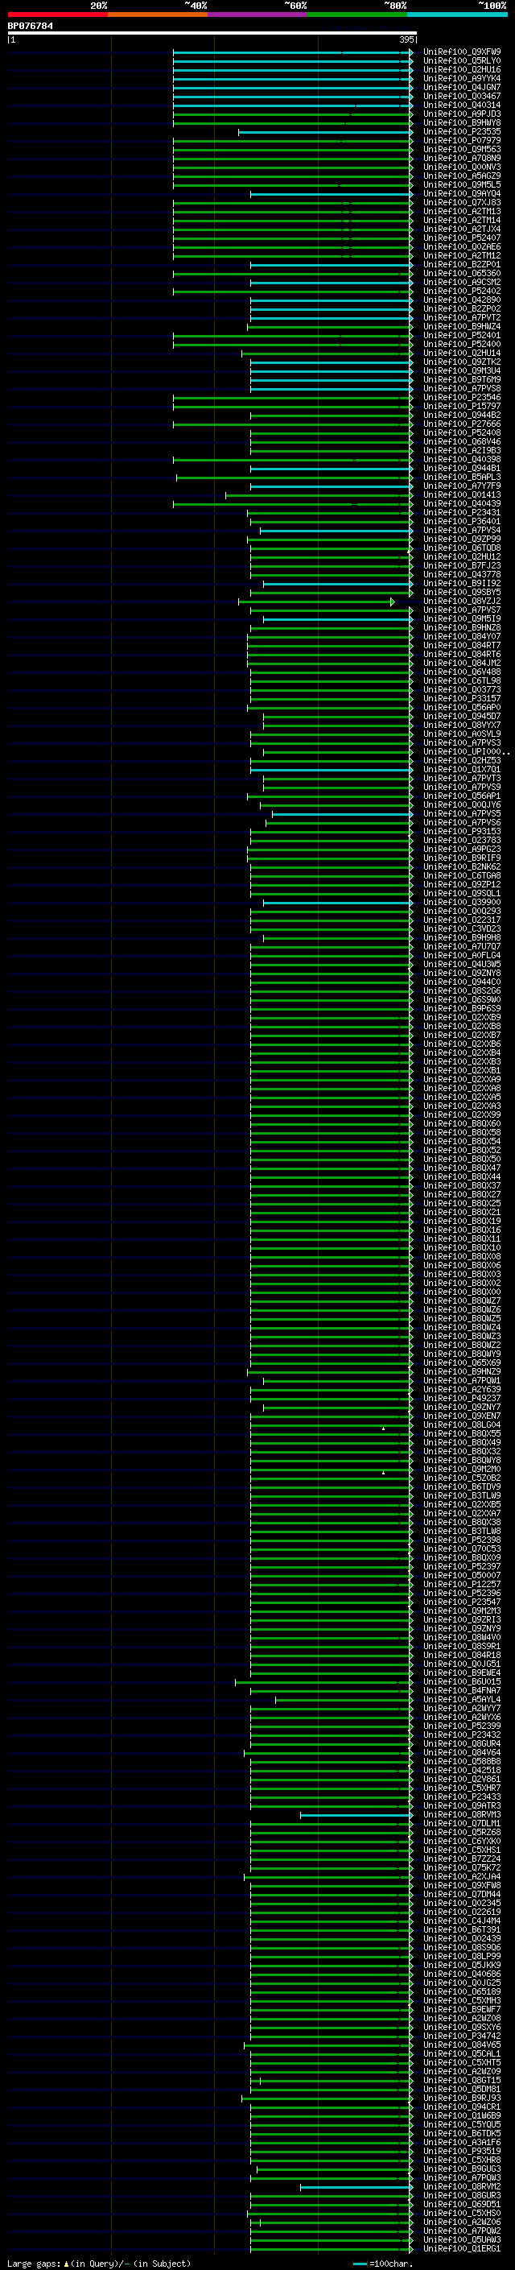The image size is (515, 2270).
Task: Select label UniRef100_Q9M2M0
Action: (x=461, y=1469)
